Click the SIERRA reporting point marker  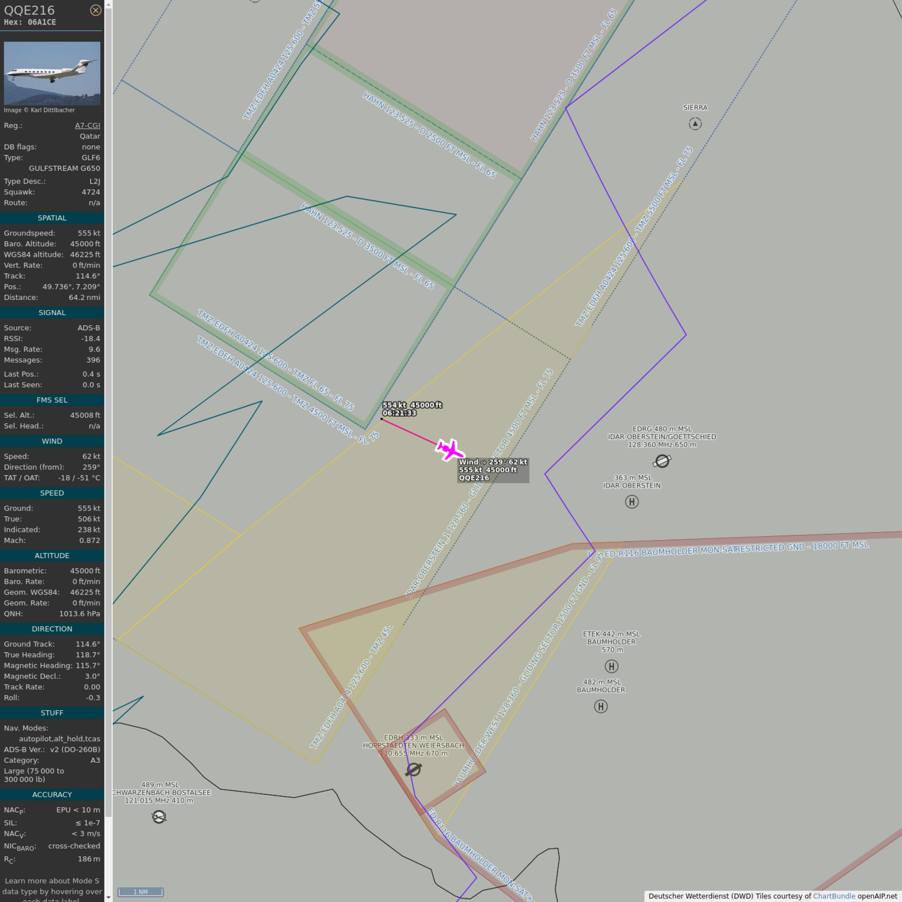tap(695, 124)
